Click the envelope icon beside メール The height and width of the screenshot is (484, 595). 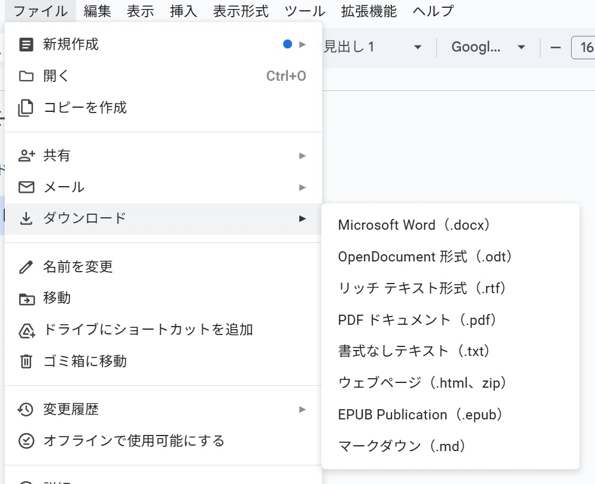(x=26, y=187)
